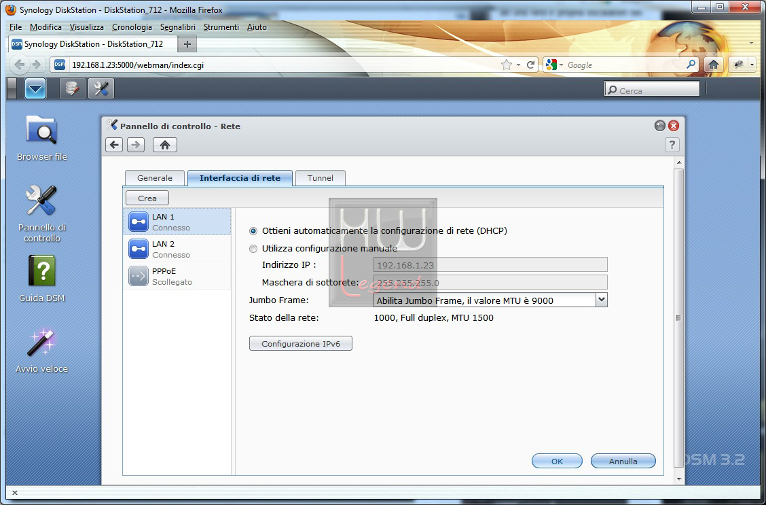The width and height of the screenshot is (766, 505).
Task: Click the control panel scrollbar down arrow
Action: (678, 478)
